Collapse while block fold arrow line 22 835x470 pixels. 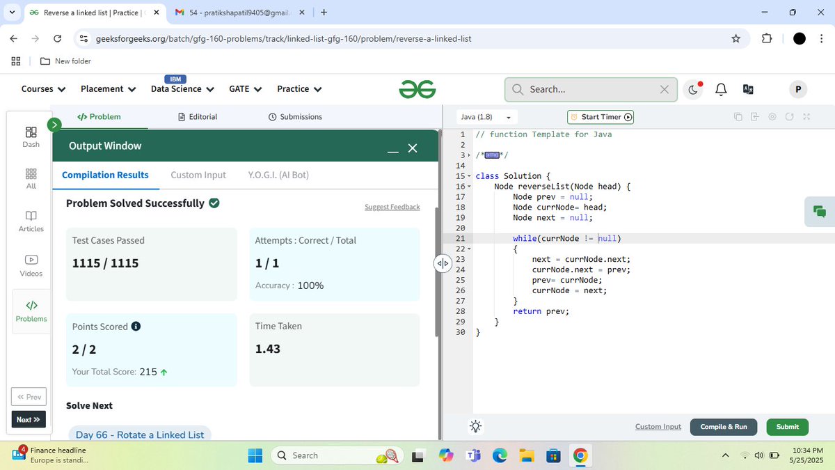pos(469,249)
